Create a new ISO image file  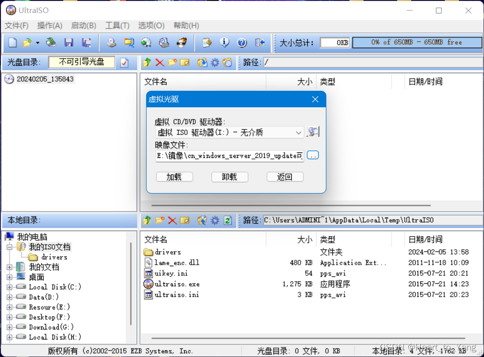point(12,43)
